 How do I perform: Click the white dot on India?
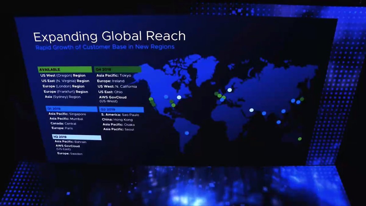point(252,110)
